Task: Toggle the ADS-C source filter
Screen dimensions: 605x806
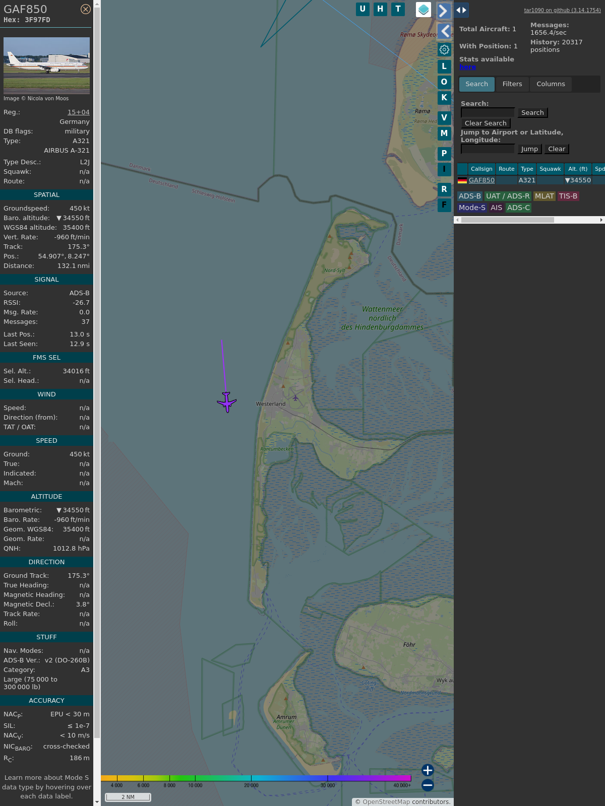Action: [518, 208]
